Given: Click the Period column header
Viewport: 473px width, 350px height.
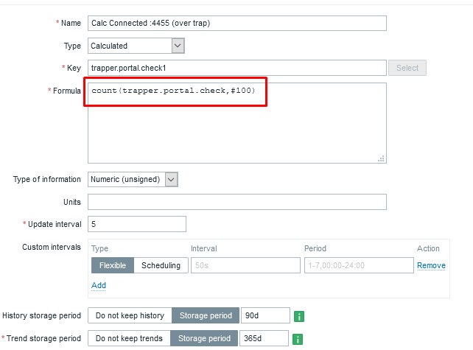Looking at the screenshot, I should [x=315, y=248].
